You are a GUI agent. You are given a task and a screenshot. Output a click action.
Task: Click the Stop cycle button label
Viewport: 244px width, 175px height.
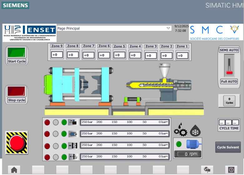(x=17, y=100)
